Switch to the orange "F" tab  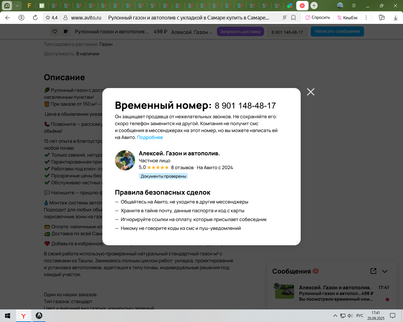tap(29, 6)
